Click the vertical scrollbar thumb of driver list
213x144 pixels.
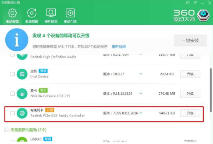click(211, 90)
